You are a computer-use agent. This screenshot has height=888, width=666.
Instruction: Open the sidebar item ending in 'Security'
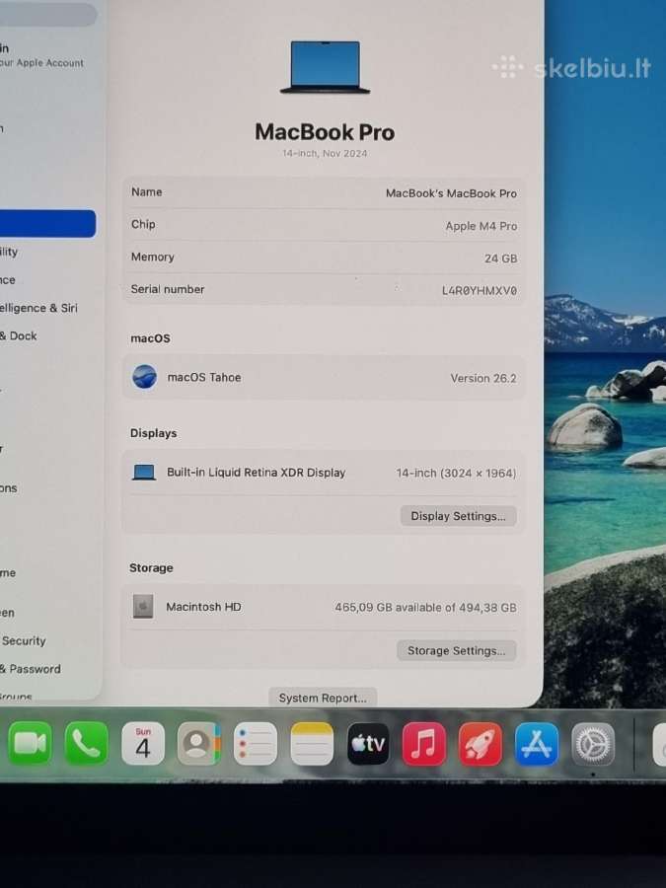24,641
